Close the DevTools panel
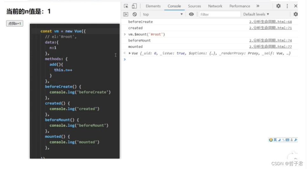The height and width of the screenshot is (169, 308). 296,6
